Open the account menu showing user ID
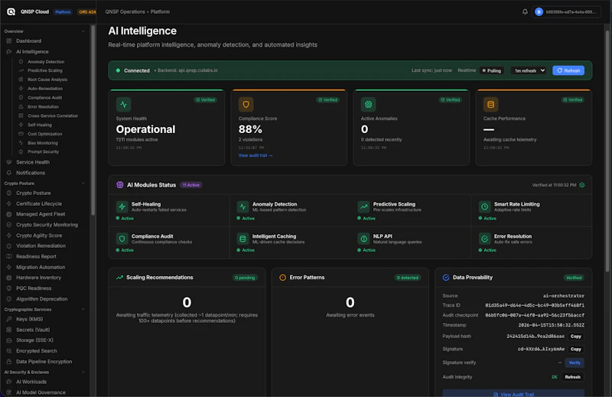The height and width of the screenshot is (397, 612). [566, 11]
